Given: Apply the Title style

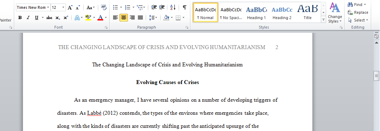Looking at the screenshot, I should tap(308, 12).
